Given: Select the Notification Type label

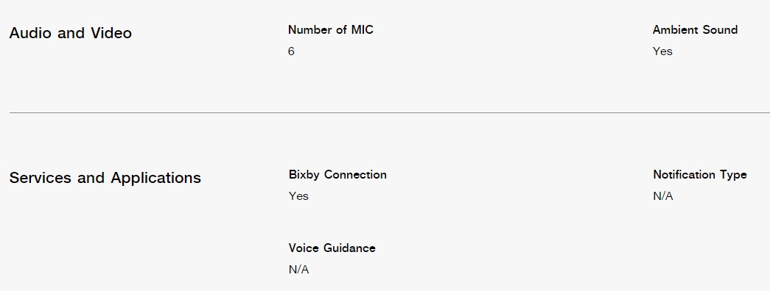Looking at the screenshot, I should (x=700, y=175).
